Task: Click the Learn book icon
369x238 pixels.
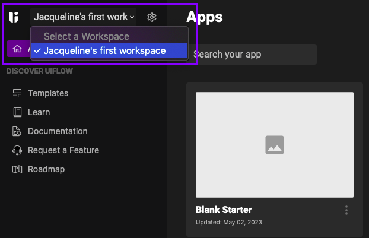Action: [x=17, y=112]
